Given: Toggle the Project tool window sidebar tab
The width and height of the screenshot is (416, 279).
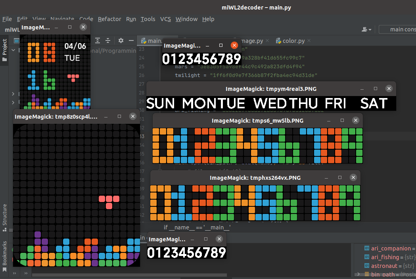Looking at the screenshot, I should pos(4,50).
